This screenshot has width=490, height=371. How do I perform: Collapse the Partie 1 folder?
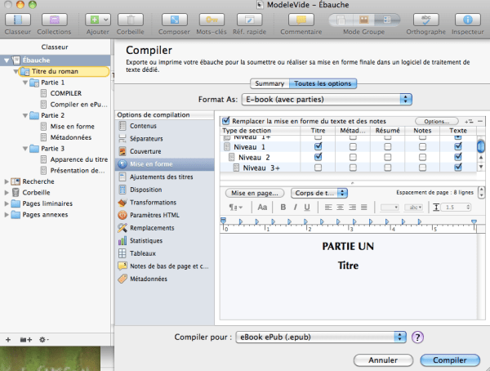click(23, 83)
